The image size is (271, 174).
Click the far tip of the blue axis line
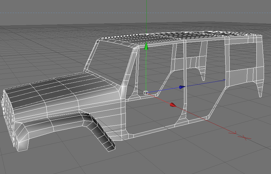coord(225,80)
